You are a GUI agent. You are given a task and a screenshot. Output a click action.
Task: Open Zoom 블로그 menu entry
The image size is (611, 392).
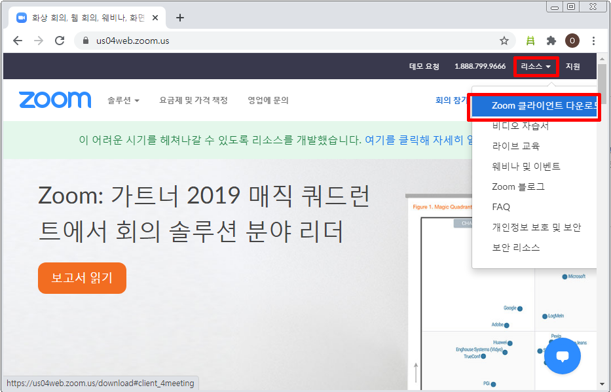pyautogui.click(x=518, y=187)
